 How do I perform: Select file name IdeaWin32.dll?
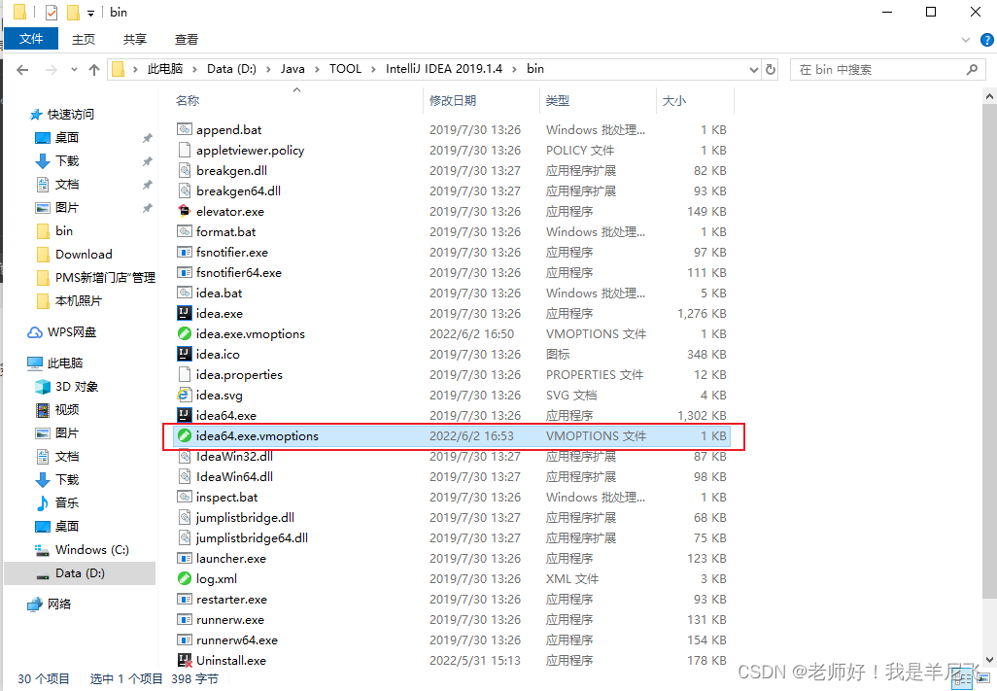[234, 457]
